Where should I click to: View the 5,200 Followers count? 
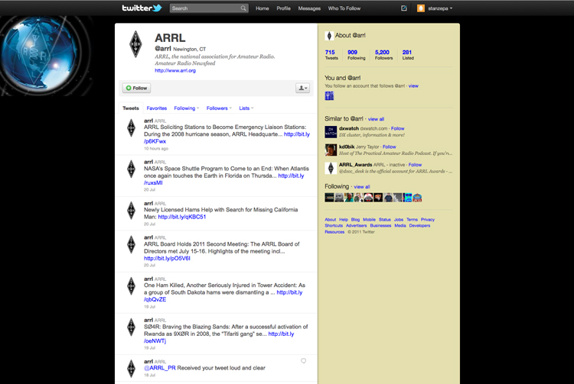[x=382, y=54]
